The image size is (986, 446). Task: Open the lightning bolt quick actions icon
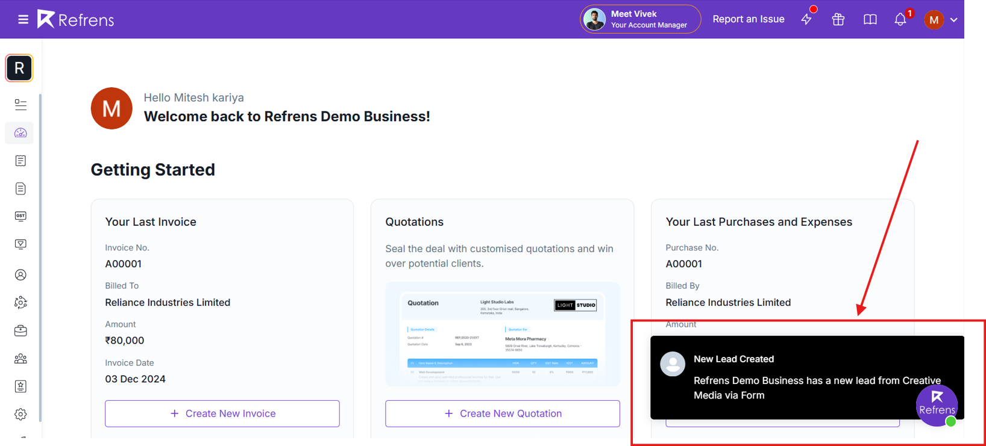[806, 19]
